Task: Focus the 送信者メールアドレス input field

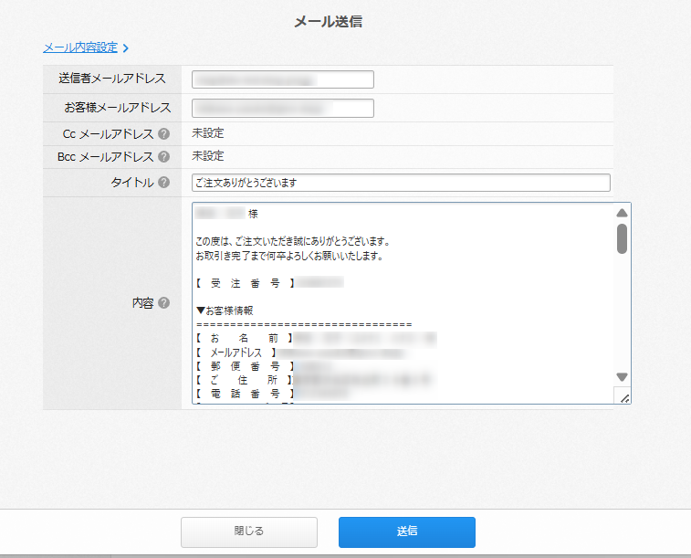Action: tap(283, 79)
